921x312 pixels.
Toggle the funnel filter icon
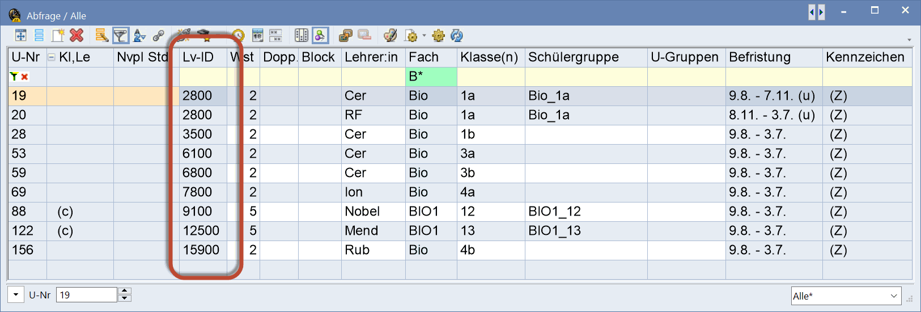[x=120, y=36]
